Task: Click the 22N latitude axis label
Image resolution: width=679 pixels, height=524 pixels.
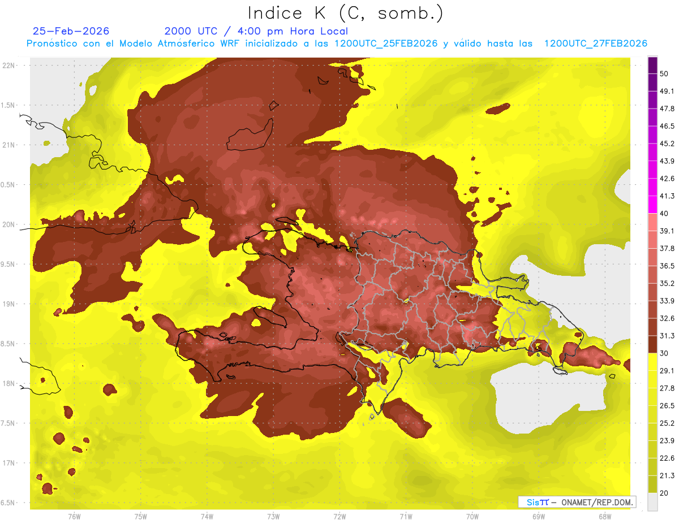Action: pos(9,65)
